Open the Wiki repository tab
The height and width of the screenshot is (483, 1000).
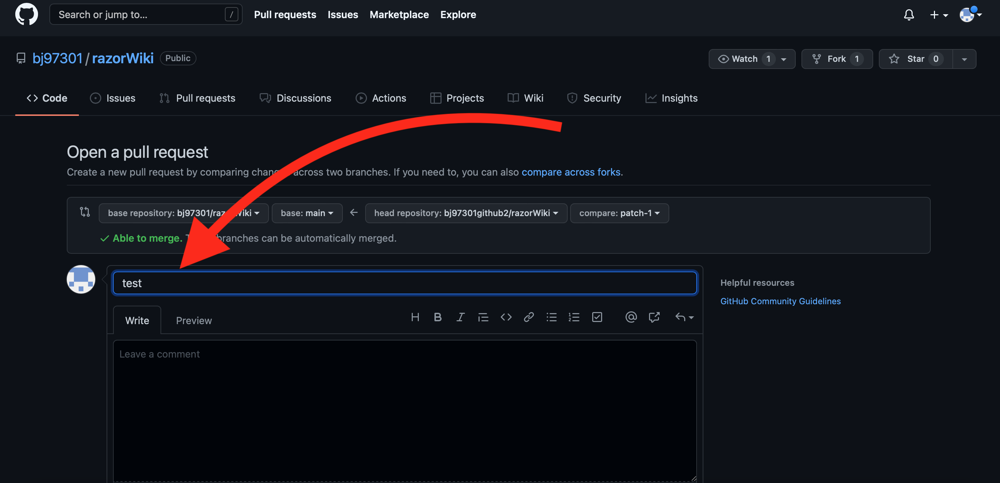[526, 98]
